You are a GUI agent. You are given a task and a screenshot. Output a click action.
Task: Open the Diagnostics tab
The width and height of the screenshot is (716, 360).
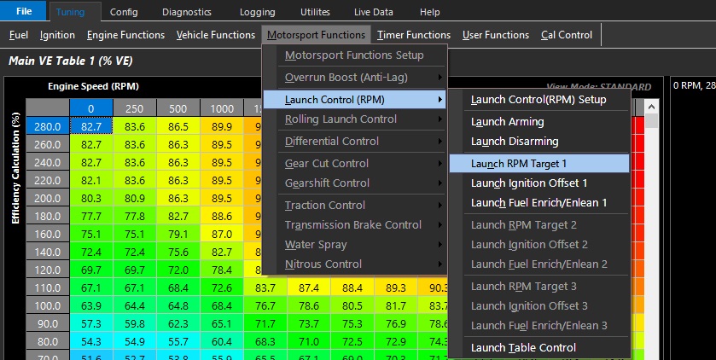pos(188,12)
